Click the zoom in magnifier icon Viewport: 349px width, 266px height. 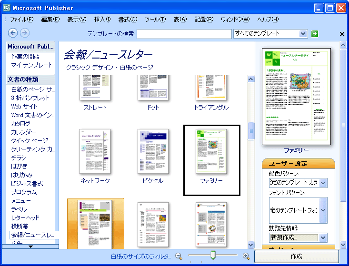[246, 256]
